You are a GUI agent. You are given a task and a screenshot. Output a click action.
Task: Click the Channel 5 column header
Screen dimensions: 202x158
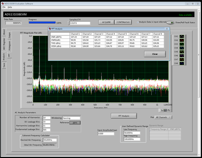pos(123,34)
